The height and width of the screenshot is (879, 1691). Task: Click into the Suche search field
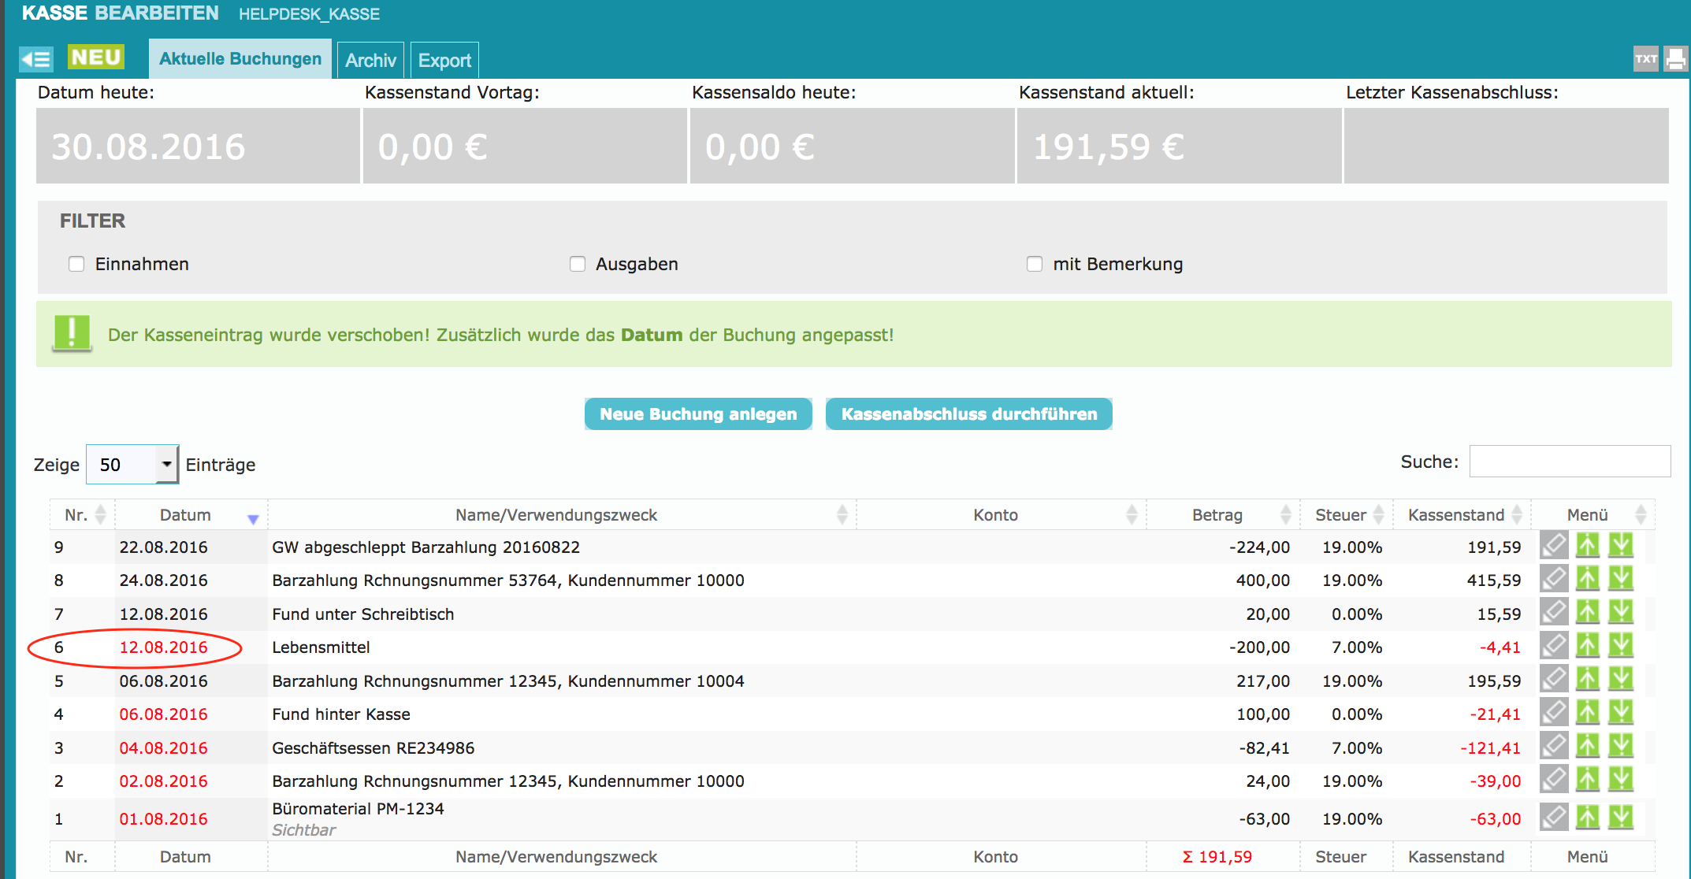tap(1569, 462)
